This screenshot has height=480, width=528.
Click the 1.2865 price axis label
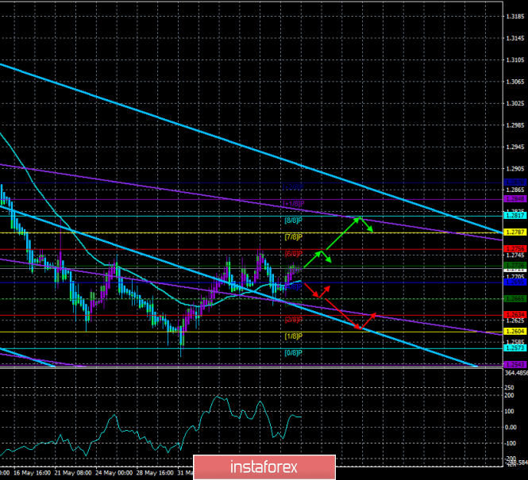coord(515,190)
